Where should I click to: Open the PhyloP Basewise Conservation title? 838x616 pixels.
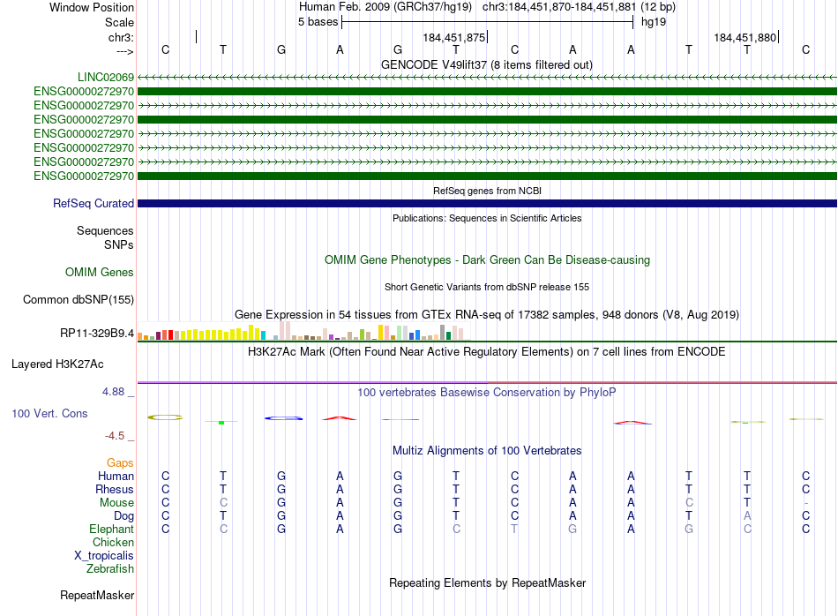tap(487, 393)
